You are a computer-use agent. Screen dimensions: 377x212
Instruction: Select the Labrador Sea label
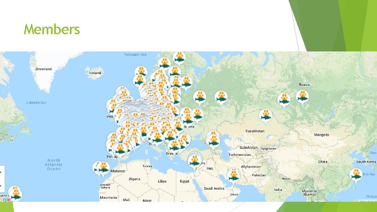pyautogui.click(x=36, y=102)
